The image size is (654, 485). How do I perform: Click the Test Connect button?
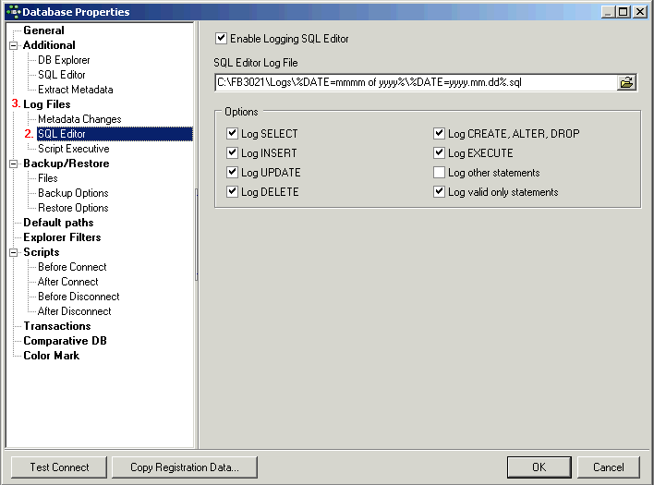[x=59, y=467]
